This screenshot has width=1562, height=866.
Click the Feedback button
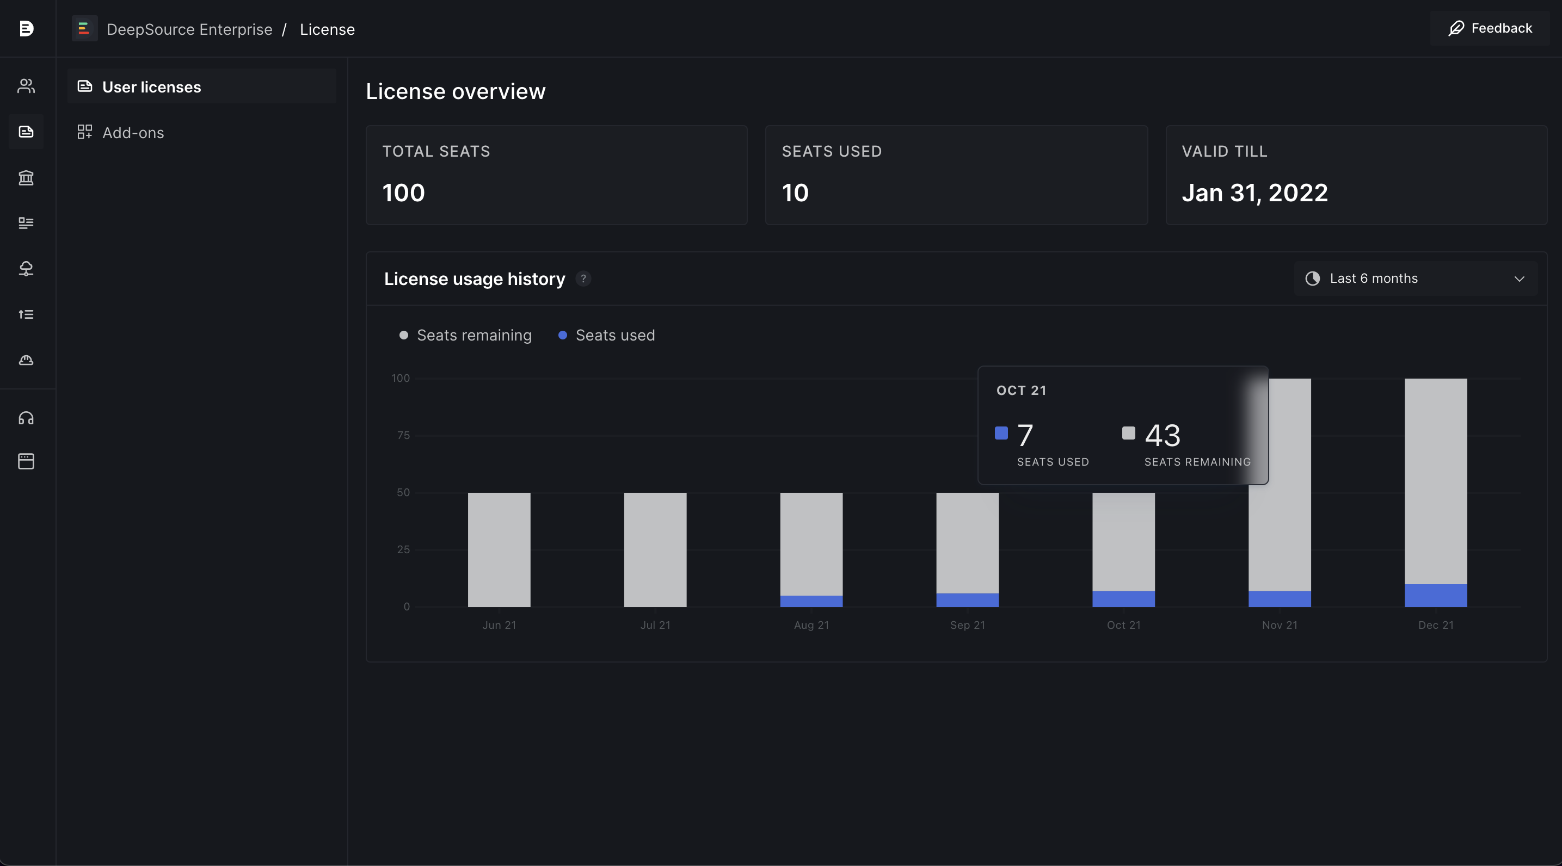tap(1489, 28)
